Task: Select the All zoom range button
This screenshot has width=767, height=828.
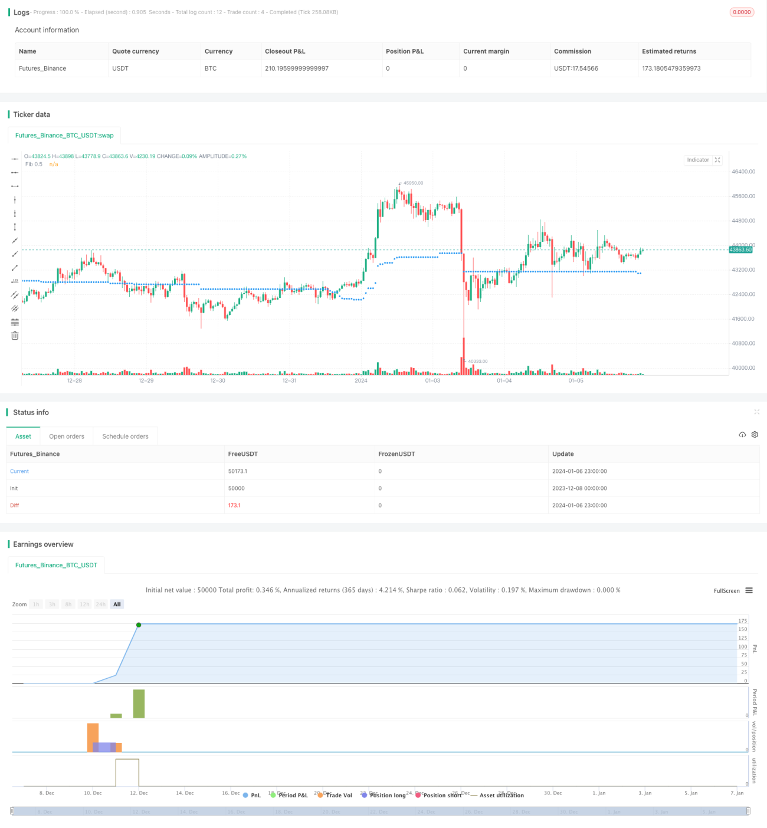Action: click(117, 604)
